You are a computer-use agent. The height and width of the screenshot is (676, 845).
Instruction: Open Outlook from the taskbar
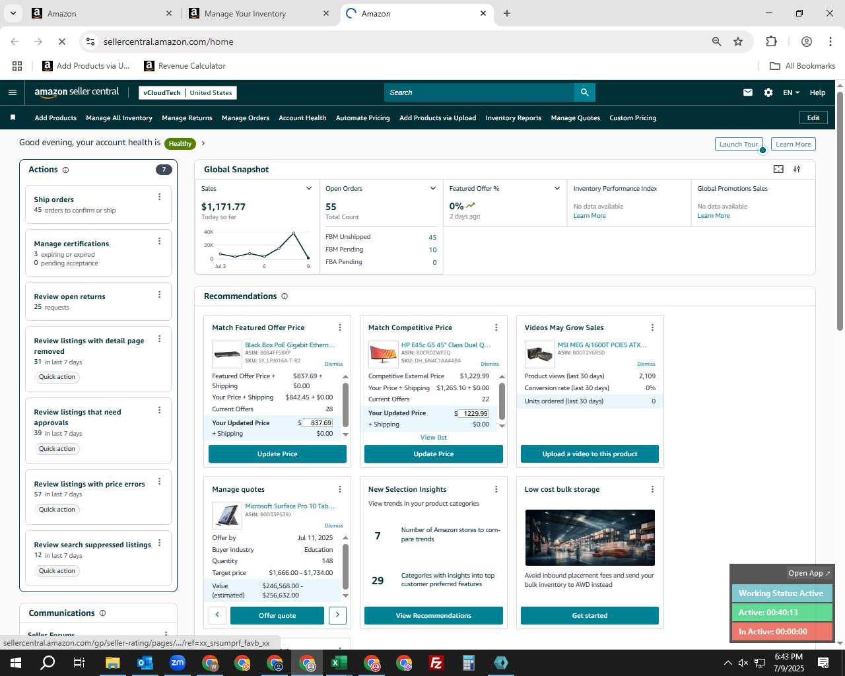point(145,663)
